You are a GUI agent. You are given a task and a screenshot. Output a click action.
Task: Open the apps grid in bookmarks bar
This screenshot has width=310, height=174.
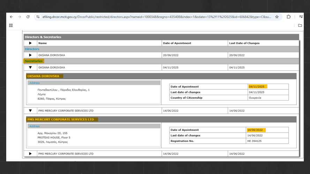click(11, 25)
